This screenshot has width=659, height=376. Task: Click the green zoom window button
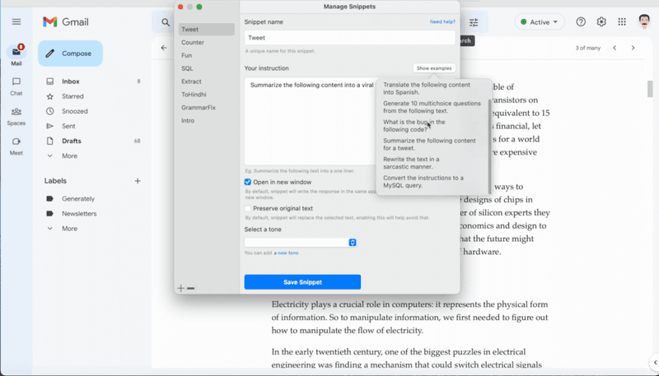coord(199,7)
